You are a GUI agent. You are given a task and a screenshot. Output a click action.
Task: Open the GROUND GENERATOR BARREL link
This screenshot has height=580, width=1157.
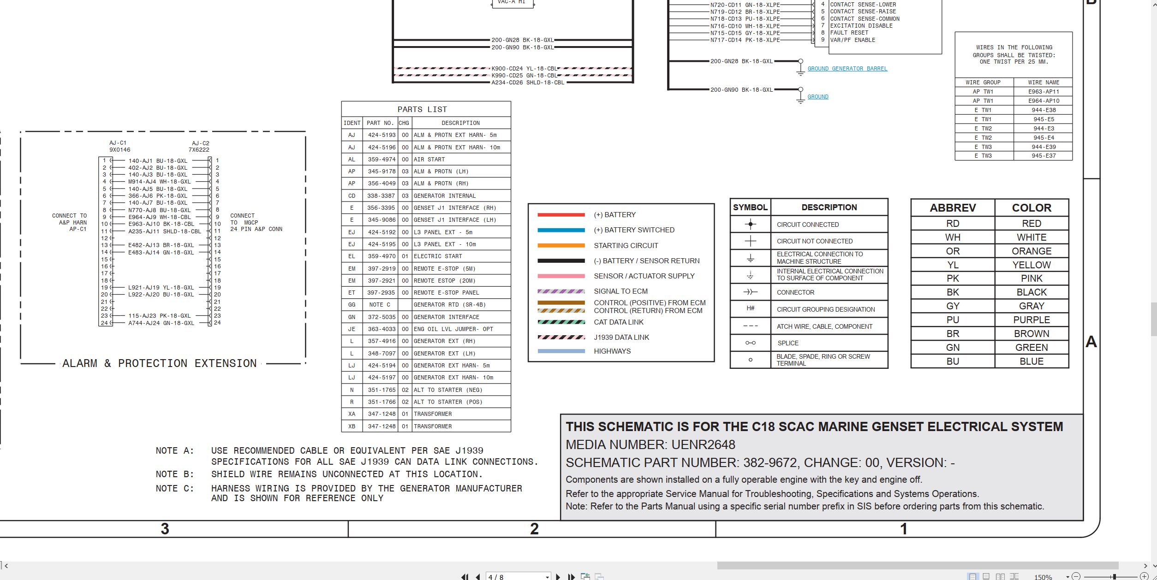(847, 69)
